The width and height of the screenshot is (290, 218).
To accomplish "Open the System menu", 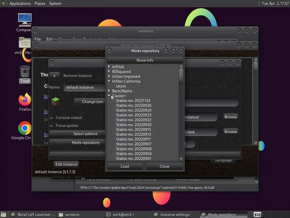I will coord(55,3).
